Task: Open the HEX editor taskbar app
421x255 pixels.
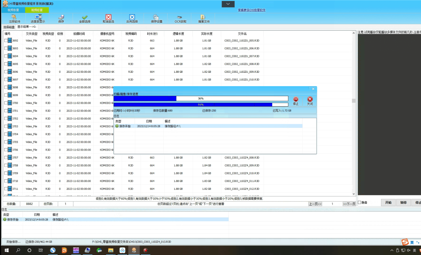Action: tap(76, 250)
